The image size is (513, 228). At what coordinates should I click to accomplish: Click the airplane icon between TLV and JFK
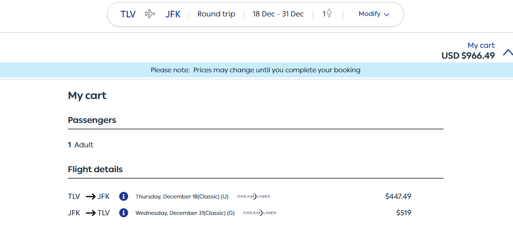[150, 14]
